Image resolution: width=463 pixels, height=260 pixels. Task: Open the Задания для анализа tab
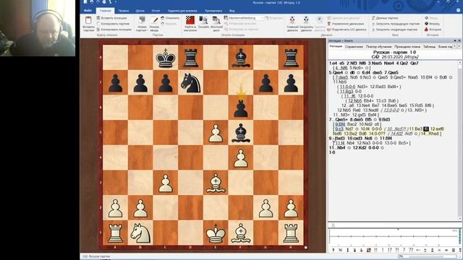(182, 11)
